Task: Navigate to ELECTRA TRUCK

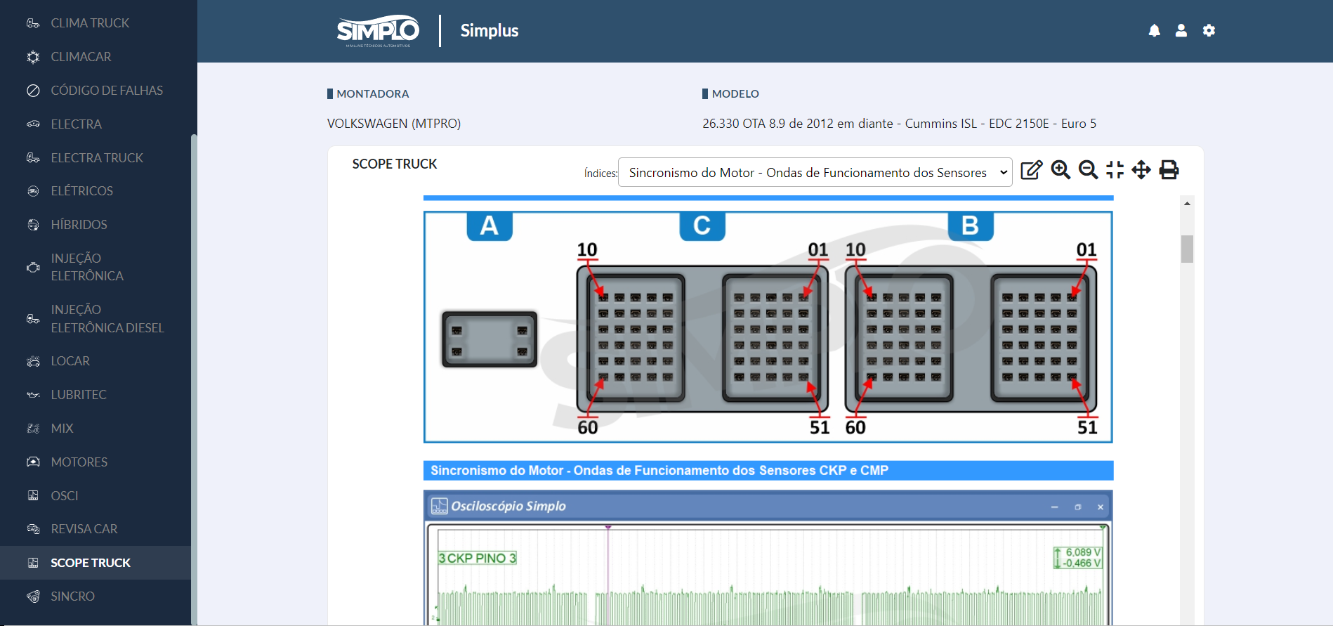Action: (97, 158)
